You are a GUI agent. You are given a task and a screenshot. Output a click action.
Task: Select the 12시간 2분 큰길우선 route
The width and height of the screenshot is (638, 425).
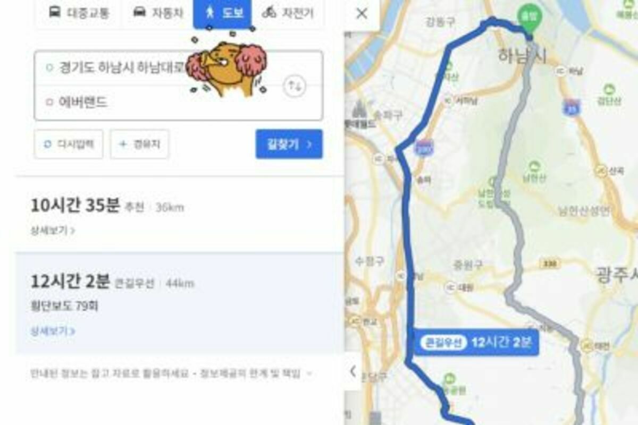pos(180,303)
